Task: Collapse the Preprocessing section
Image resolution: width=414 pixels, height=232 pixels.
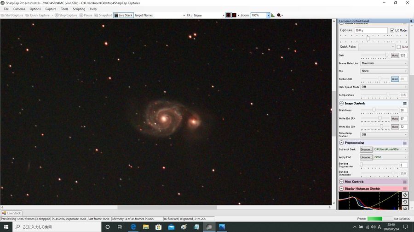Action: click(341, 143)
